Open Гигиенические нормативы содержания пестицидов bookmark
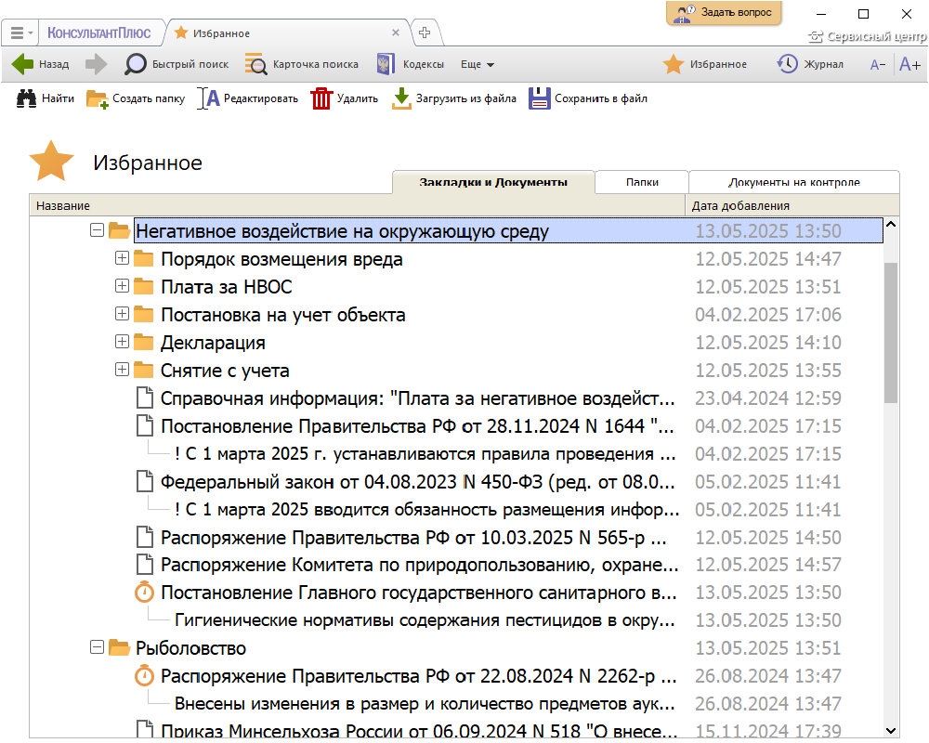Screen dimensions: 929x743 pos(425,620)
